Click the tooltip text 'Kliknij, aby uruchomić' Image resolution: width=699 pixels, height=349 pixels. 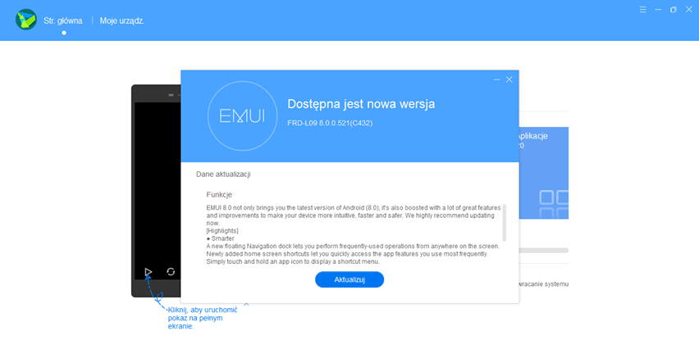203,310
